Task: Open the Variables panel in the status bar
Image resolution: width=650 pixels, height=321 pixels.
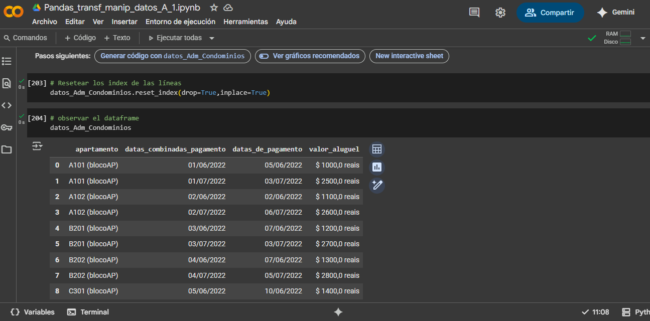Action: tap(33, 312)
